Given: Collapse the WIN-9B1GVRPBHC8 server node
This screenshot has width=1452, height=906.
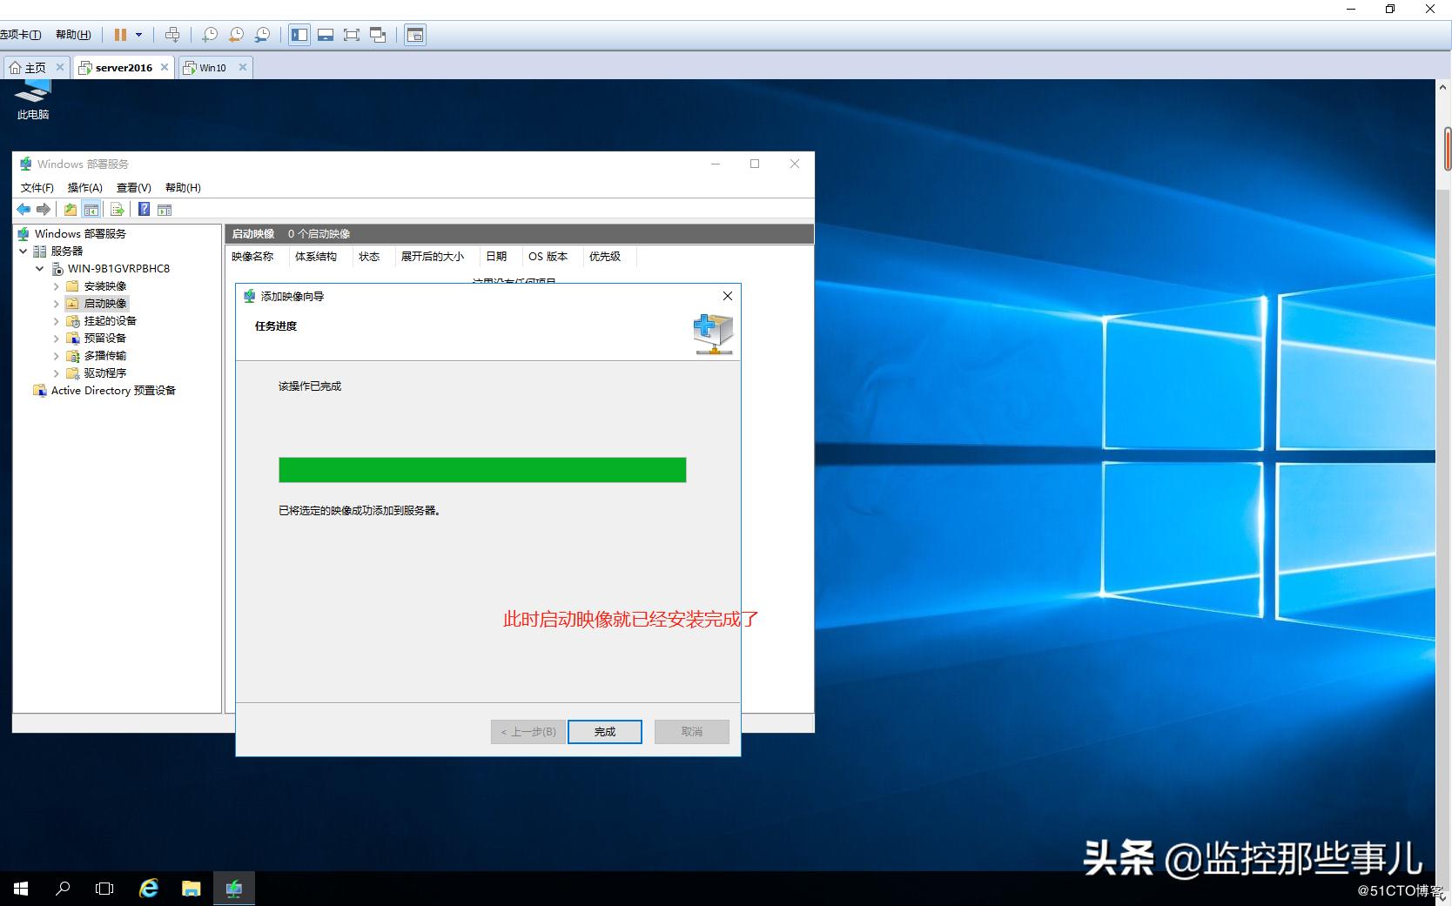Looking at the screenshot, I should pos(39,268).
